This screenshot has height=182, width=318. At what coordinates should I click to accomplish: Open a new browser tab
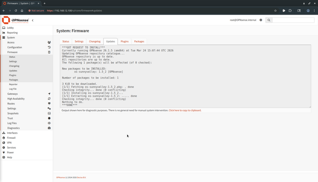(x=45, y=4)
